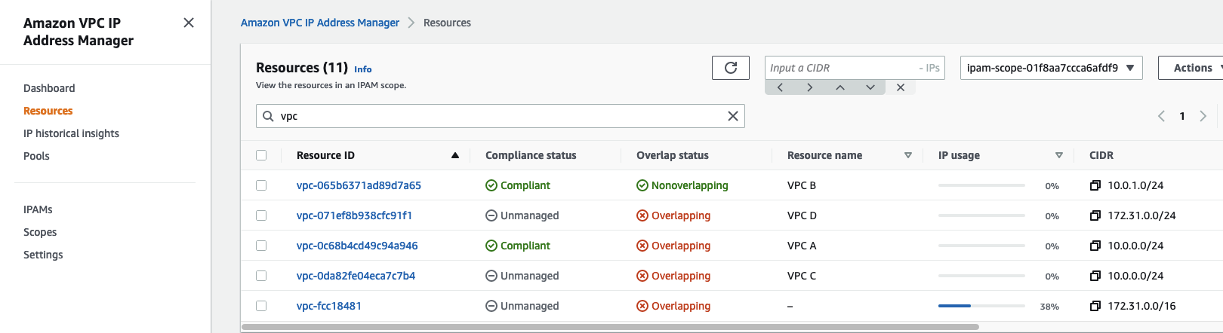Dismiss the CIDR navigation bar

pyautogui.click(x=901, y=87)
